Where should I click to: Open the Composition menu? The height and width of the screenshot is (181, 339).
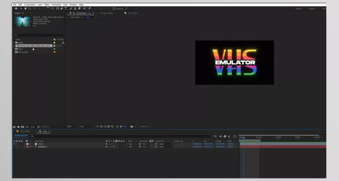tap(30, 5)
